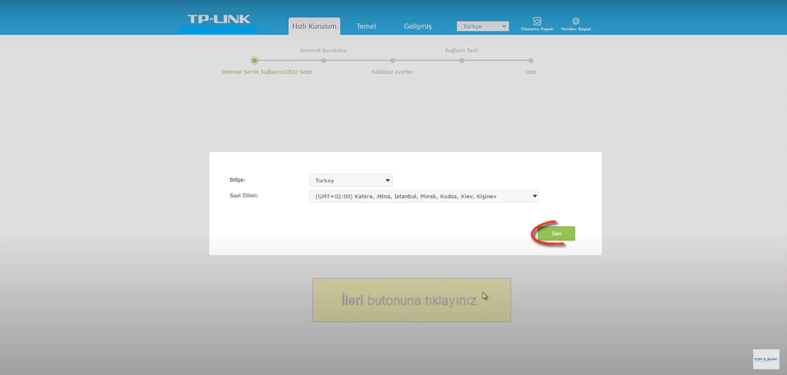The width and height of the screenshot is (787, 375).
Task: Click the Kablosuz Ayarları step marker
Action: click(x=393, y=60)
